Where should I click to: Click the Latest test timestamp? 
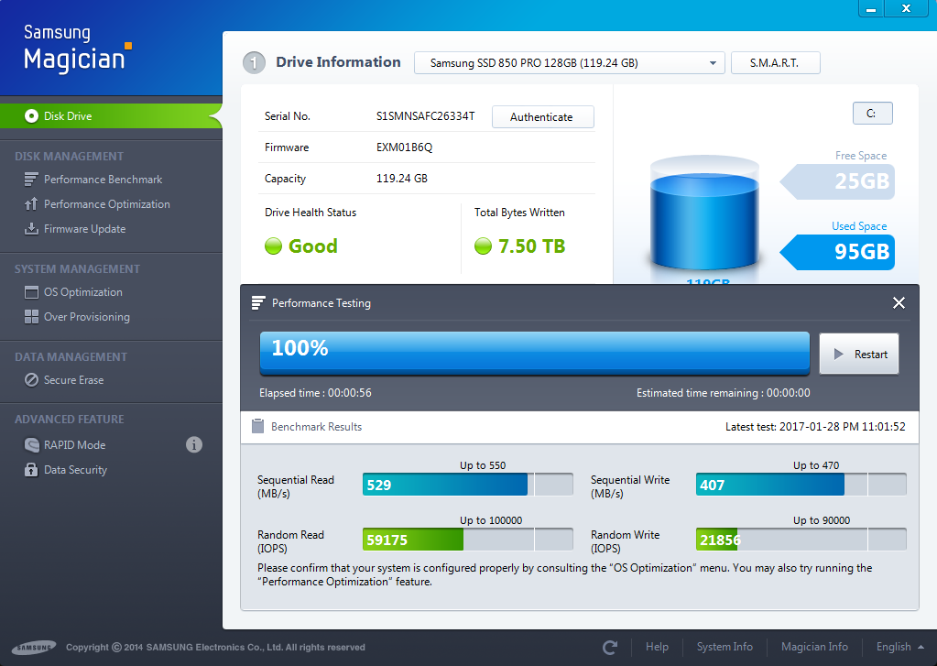tap(815, 426)
